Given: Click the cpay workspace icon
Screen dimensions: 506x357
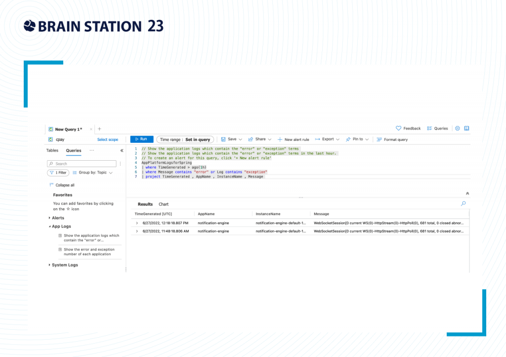Looking at the screenshot, I should (x=50, y=139).
